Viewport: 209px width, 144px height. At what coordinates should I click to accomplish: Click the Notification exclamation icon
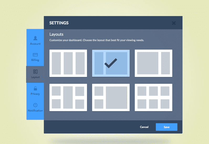(35, 105)
